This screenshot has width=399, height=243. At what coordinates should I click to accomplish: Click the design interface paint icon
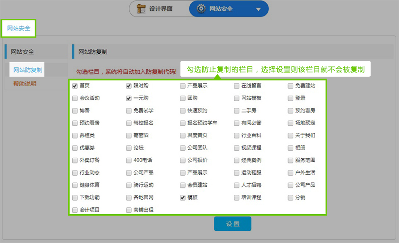tap(141, 8)
